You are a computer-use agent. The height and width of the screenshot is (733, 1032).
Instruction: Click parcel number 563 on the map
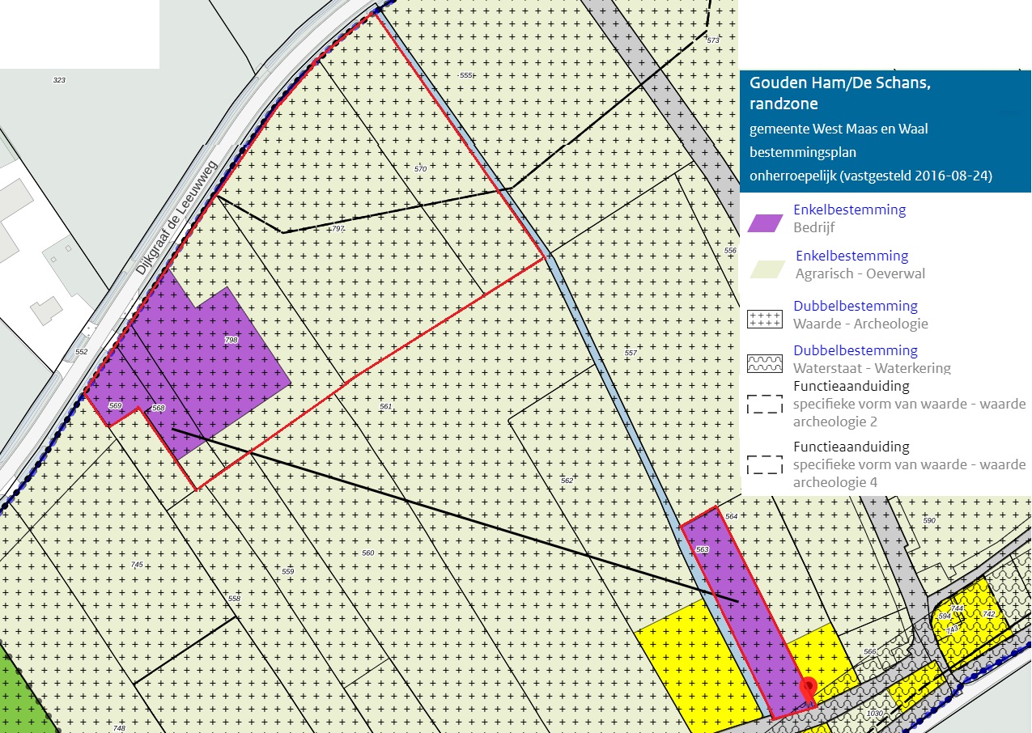tap(702, 550)
